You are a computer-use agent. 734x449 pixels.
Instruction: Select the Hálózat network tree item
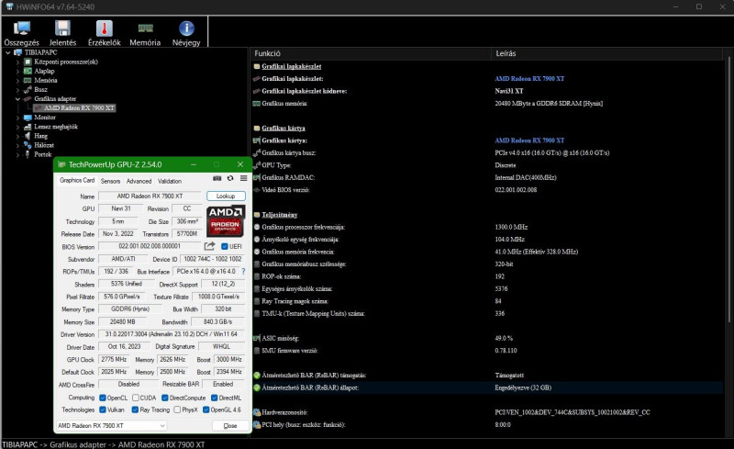point(44,145)
